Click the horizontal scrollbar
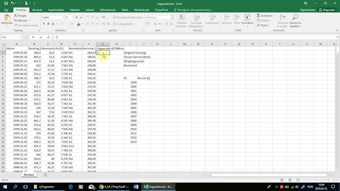Screen dimensions: 340x191 [271, 175]
